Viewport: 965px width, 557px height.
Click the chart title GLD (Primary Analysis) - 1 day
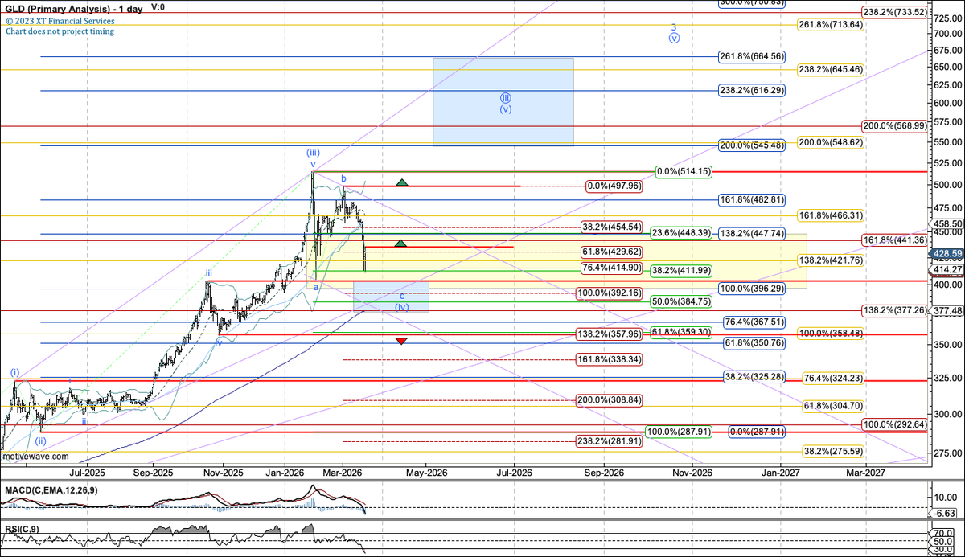74,7
